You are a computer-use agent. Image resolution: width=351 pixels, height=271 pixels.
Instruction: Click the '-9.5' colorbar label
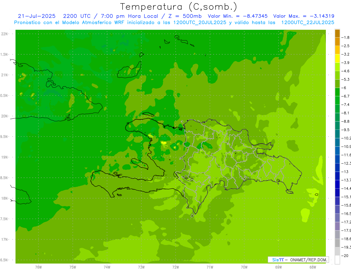[346, 130]
